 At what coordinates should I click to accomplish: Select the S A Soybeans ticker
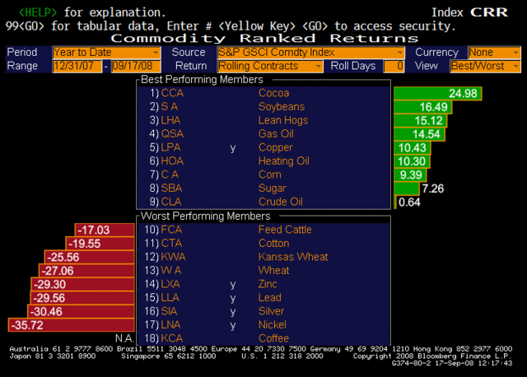pyautogui.click(x=171, y=107)
